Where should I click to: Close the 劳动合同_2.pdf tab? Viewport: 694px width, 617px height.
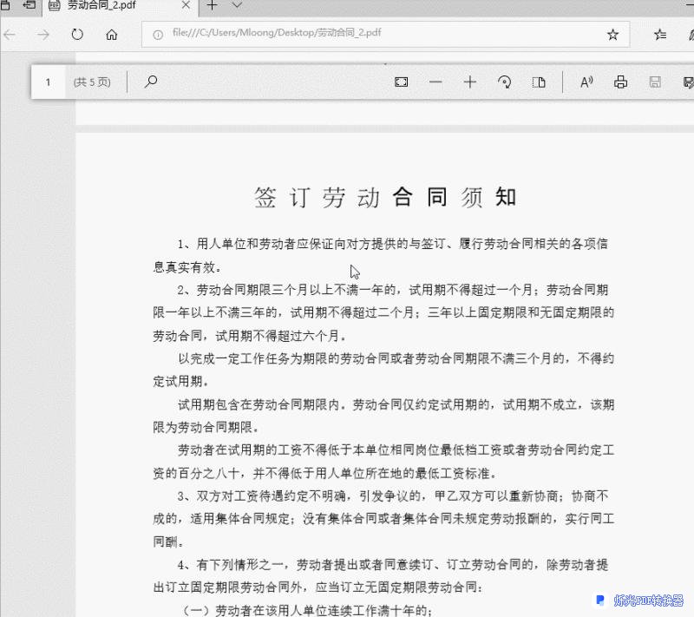pyautogui.click(x=186, y=5)
